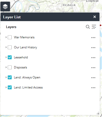102x117 pixels.
Task: Open the Layer List widget icon
Action: (5, 7)
